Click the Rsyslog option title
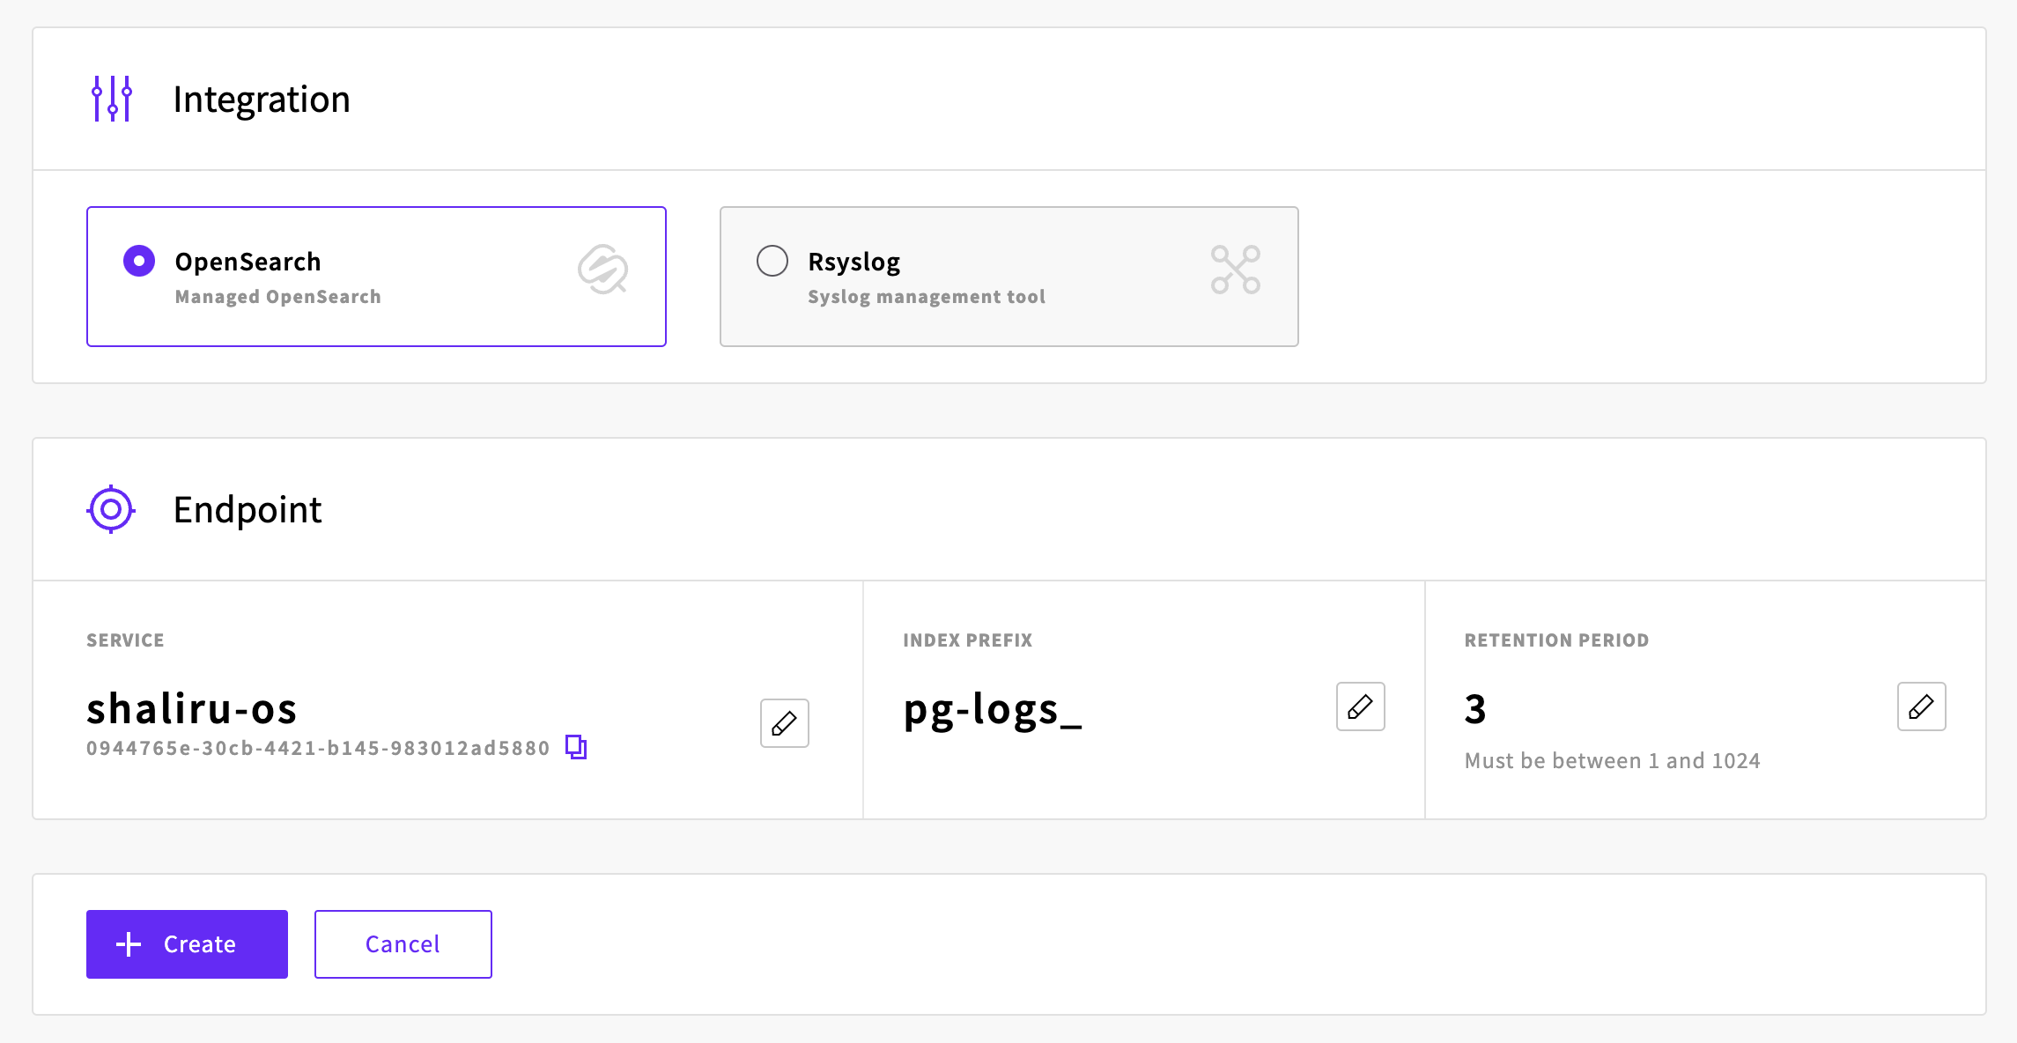The width and height of the screenshot is (2017, 1043). tap(854, 263)
